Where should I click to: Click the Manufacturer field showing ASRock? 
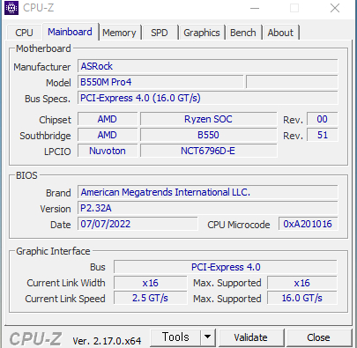[x=208, y=66]
